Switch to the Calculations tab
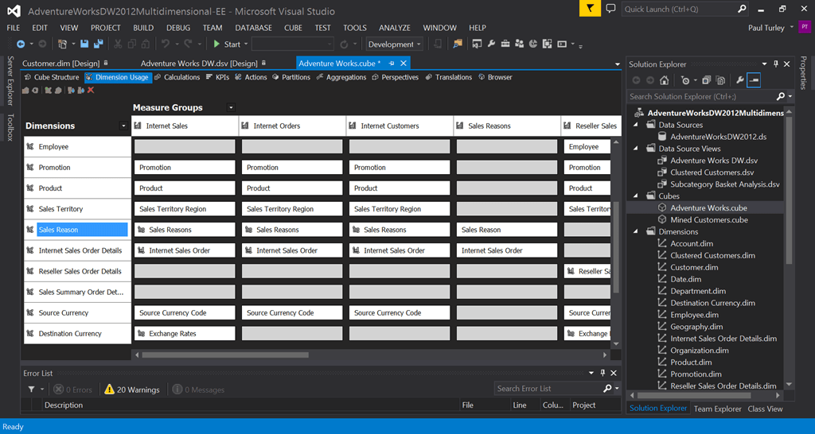 pos(177,77)
